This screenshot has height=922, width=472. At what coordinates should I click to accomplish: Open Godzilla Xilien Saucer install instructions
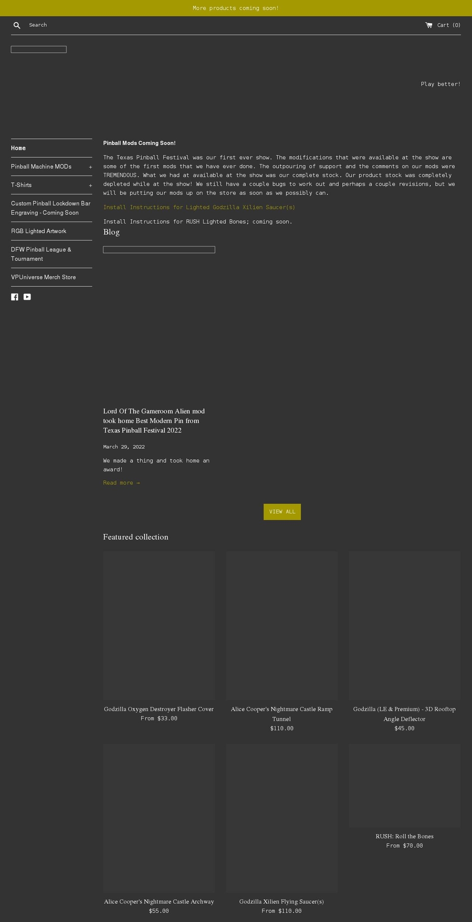199,208
